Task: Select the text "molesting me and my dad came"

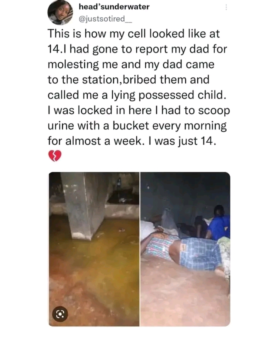Action: point(131,65)
